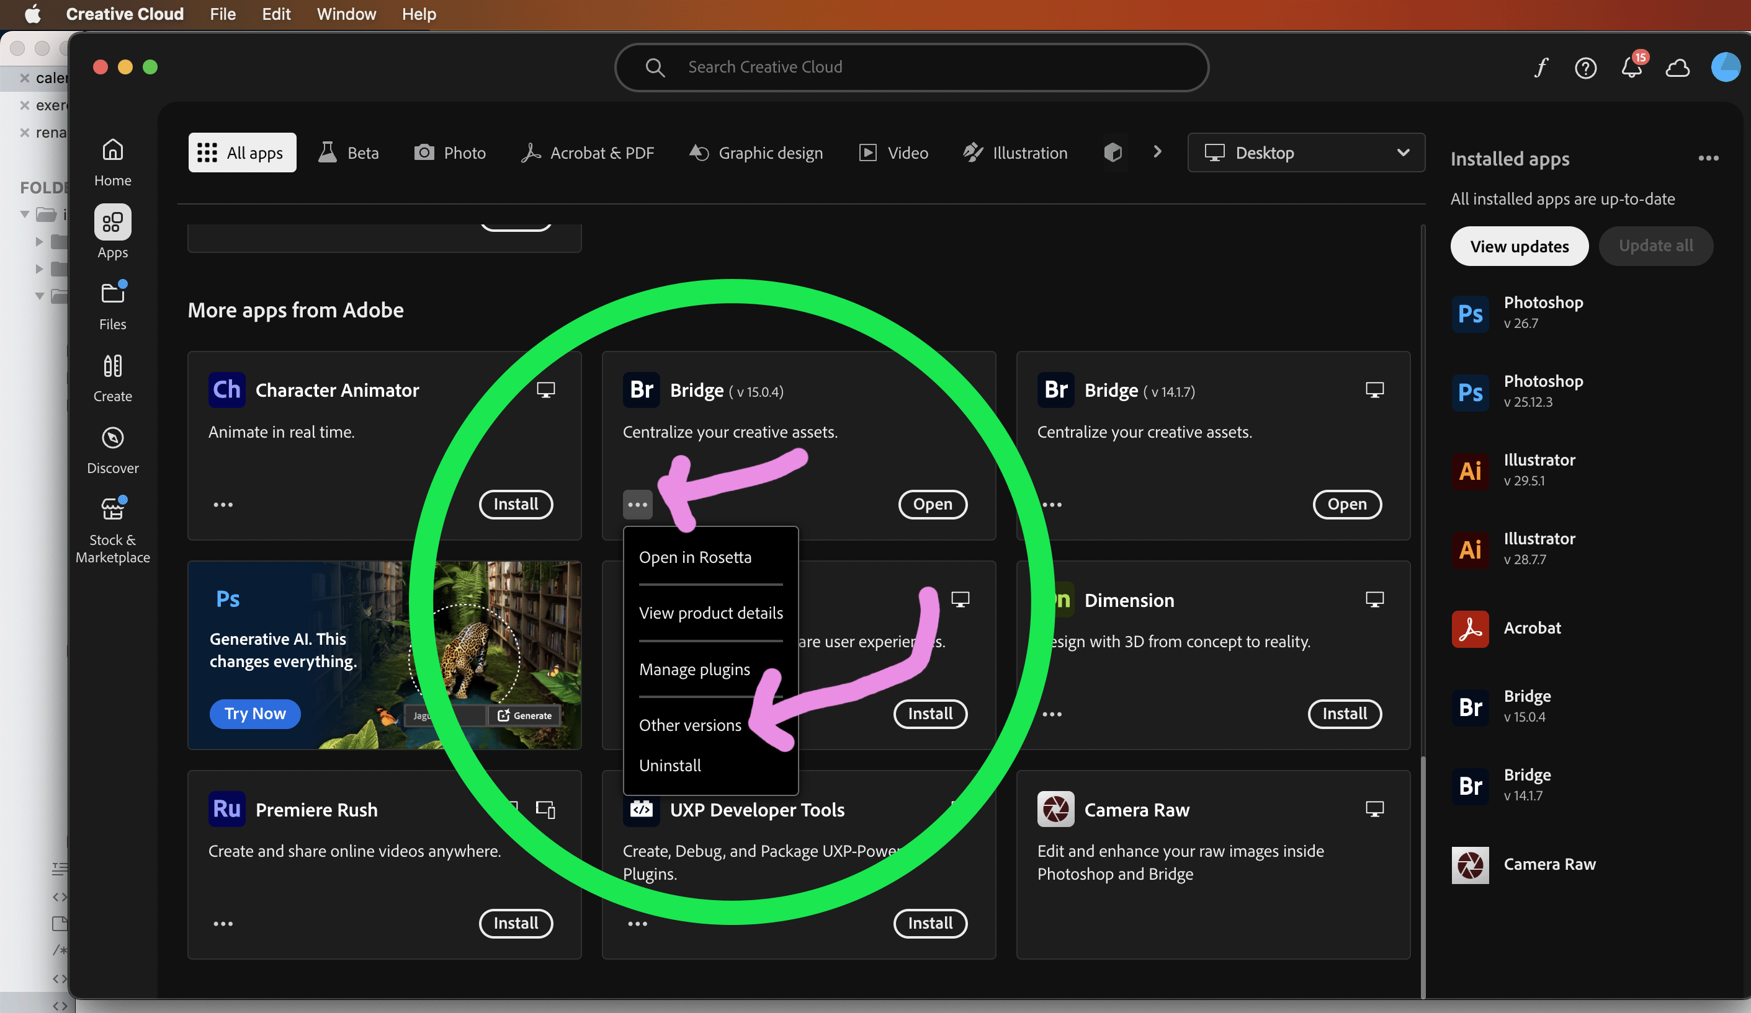Viewport: 1751px width, 1013px height.
Task: Open the Desktop platform dropdown
Action: click(1305, 152)
